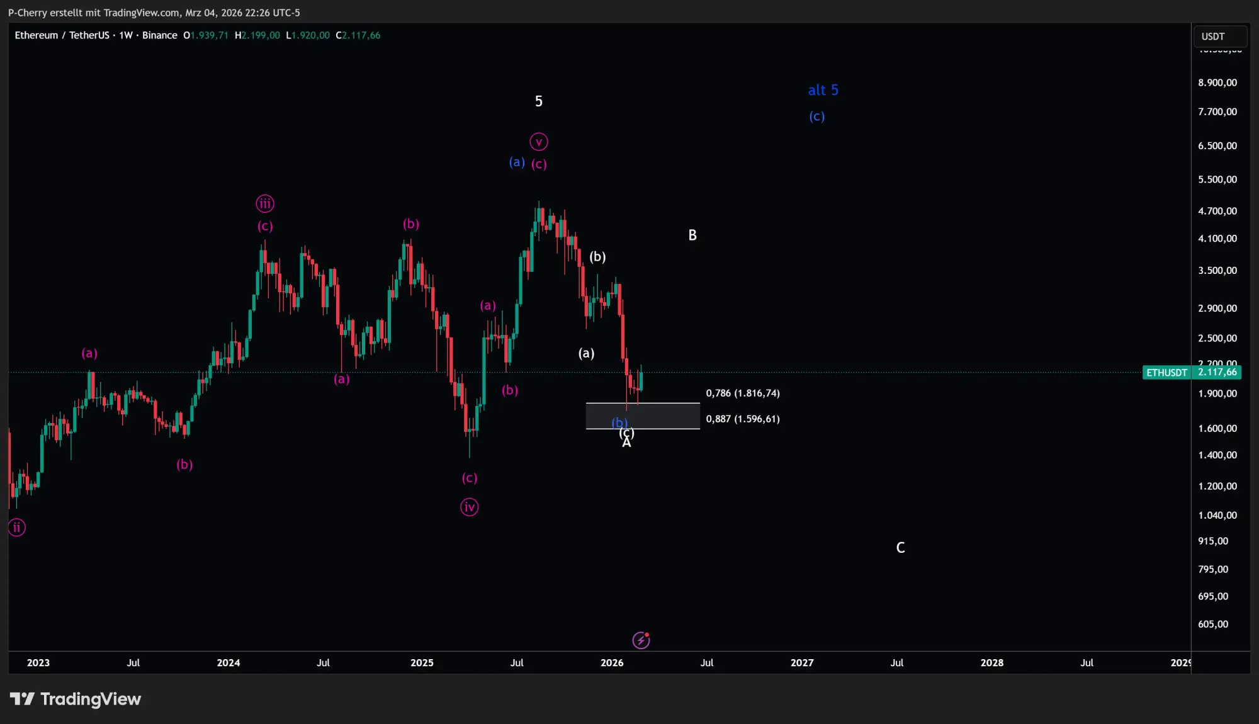Click the circled (v) wave marker
This screenshot has height=724, width=1259.
[538, 141]
